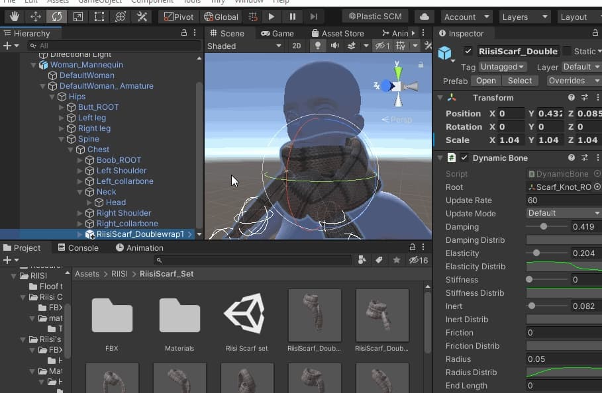602x393 pixels.
Task: Toggle scene audio speaker icon
Action: [334, 46]
